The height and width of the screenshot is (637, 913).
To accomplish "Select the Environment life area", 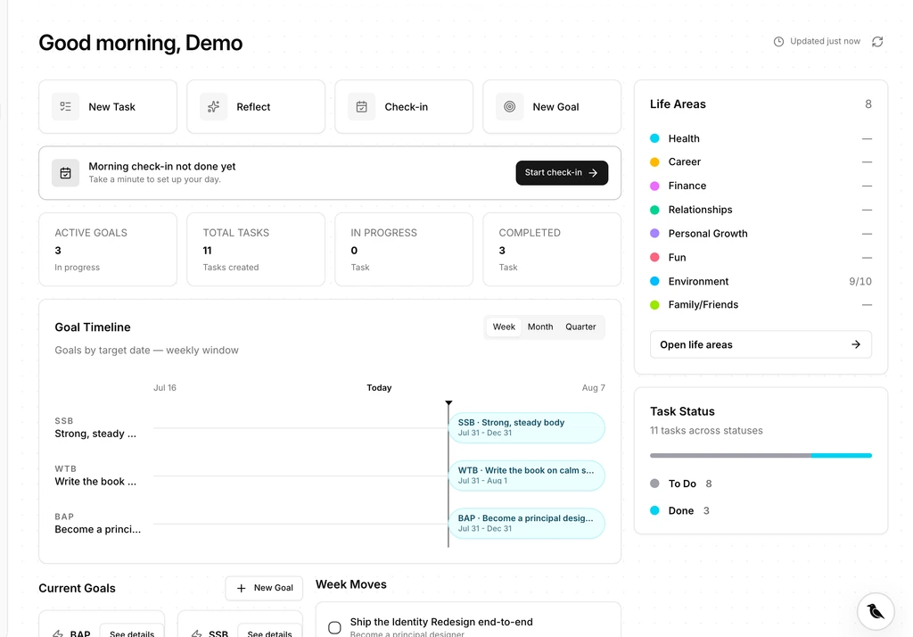I will pyautogui.click(x=761, y=282).
